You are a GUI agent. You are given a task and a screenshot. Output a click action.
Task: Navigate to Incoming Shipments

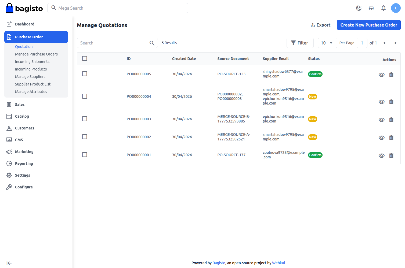(32, 62)
